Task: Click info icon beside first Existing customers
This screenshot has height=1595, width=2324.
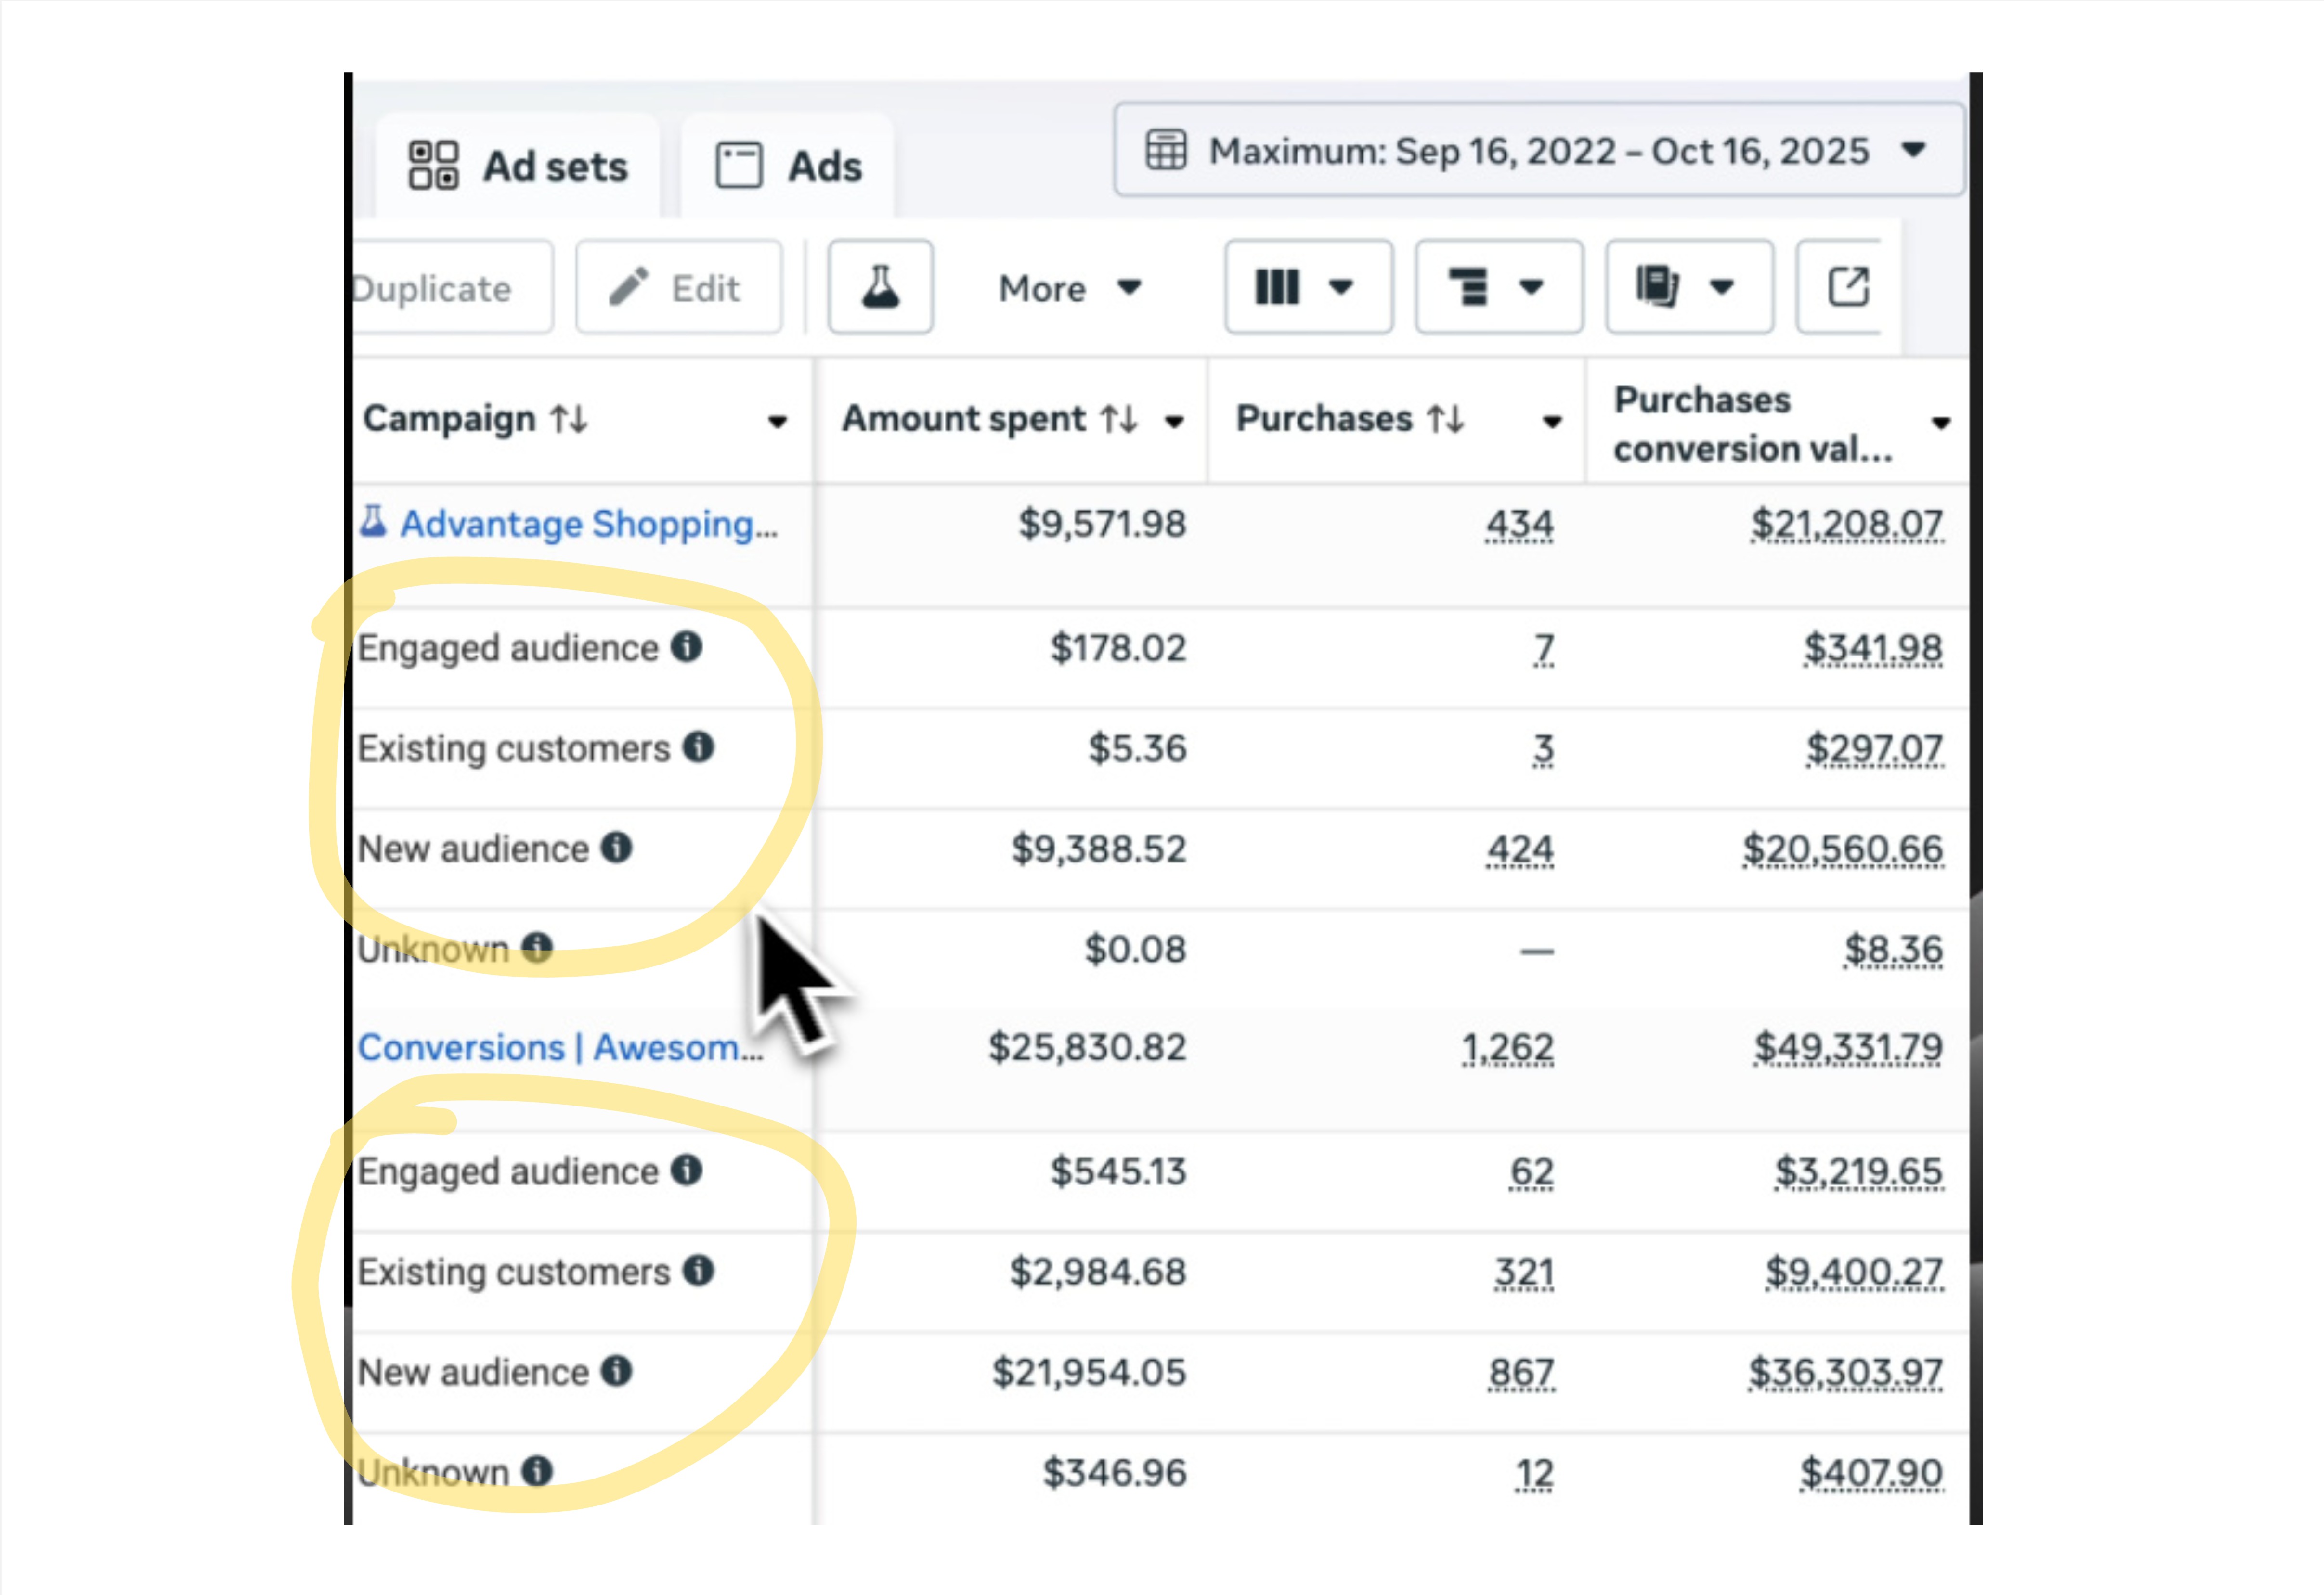Action: [698, 746]
